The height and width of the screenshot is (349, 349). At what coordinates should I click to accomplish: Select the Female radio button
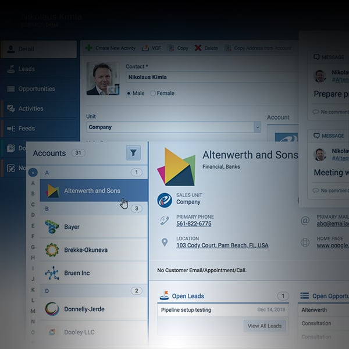152,93
